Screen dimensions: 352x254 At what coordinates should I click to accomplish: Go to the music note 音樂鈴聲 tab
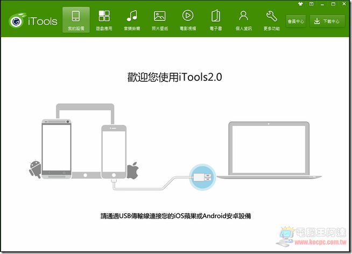click(132, 20)
